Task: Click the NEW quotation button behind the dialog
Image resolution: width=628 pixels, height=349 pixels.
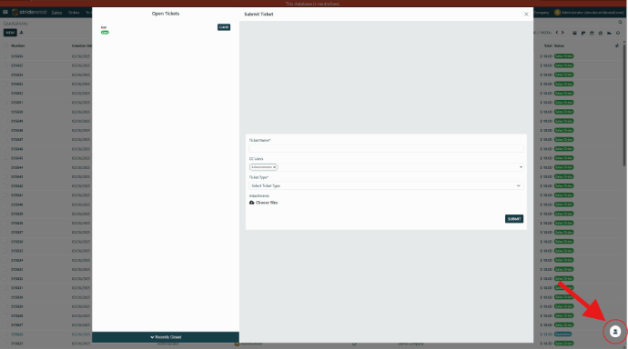Action: pyautogui.click(x=10, y=33)
